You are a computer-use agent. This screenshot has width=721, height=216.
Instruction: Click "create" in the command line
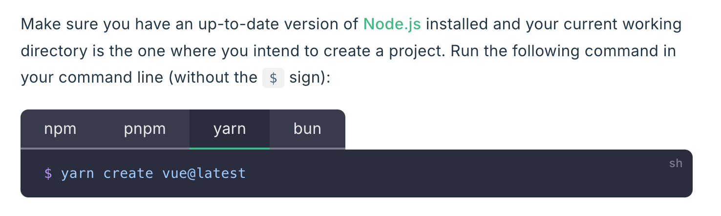128,173
